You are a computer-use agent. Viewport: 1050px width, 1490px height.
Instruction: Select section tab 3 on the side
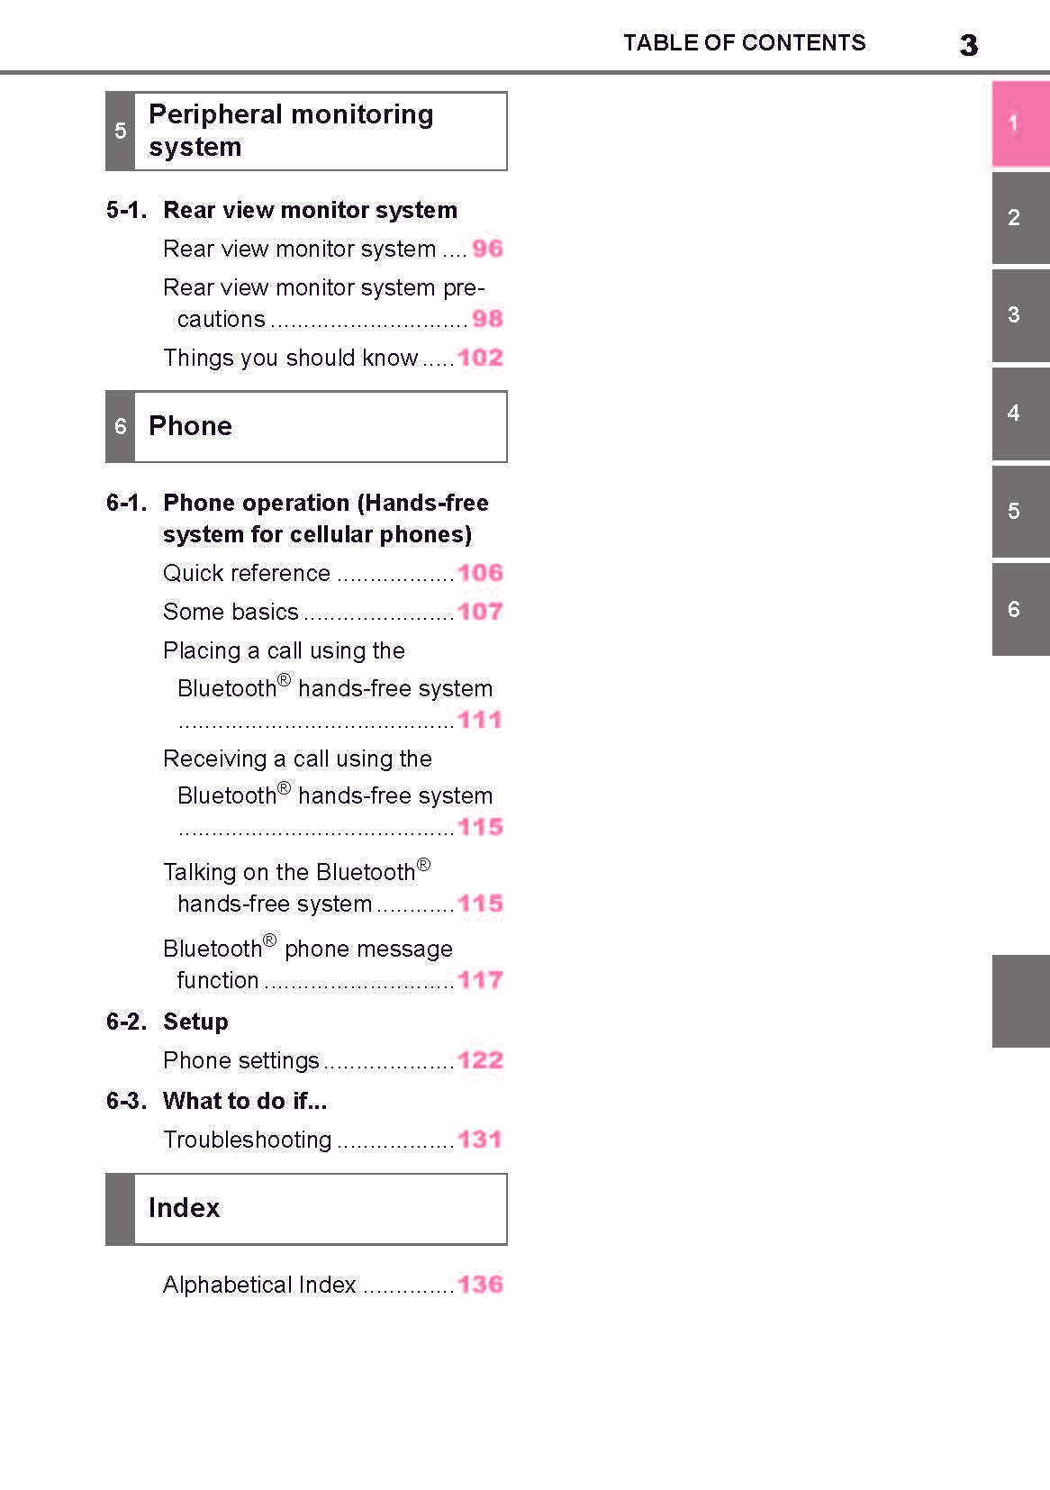pyautogui.click(x=1020, y=315)
